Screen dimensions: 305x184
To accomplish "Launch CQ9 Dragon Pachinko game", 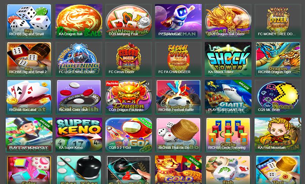I will [128, 97].
